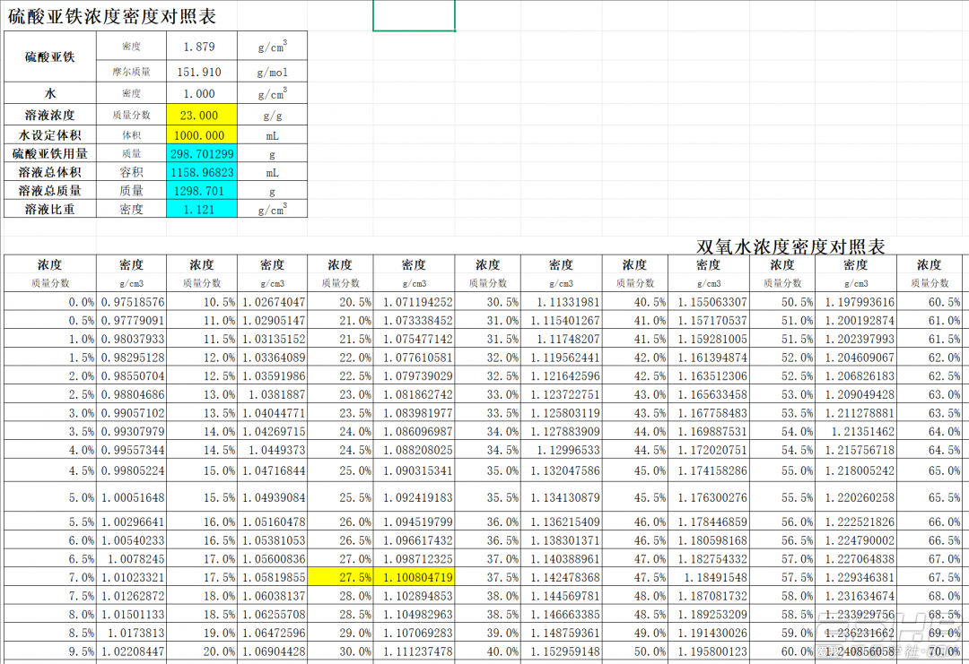Select the density cell 1.02208447
Image resolution: width=969 pixels, height=664 pixels.
pos(131,651)
